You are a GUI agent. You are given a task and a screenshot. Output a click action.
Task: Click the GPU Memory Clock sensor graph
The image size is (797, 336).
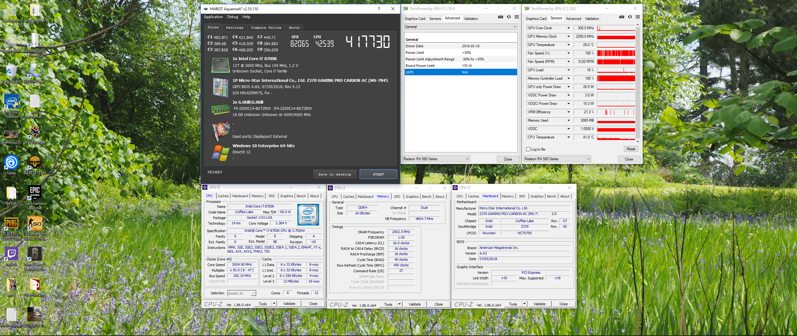coord(616,36)
